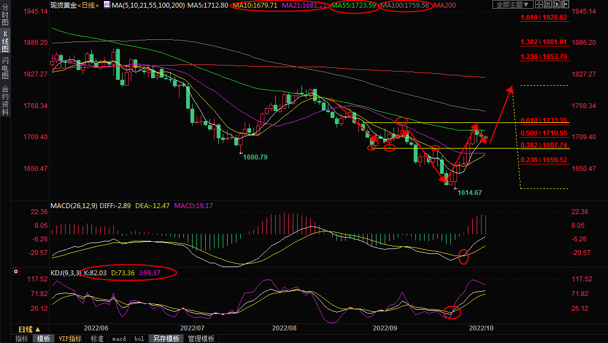Click the rightmost icon in the top-right toolbar
Image resolution: width=608 pixels, height=343 pixels.
[564, 5]
